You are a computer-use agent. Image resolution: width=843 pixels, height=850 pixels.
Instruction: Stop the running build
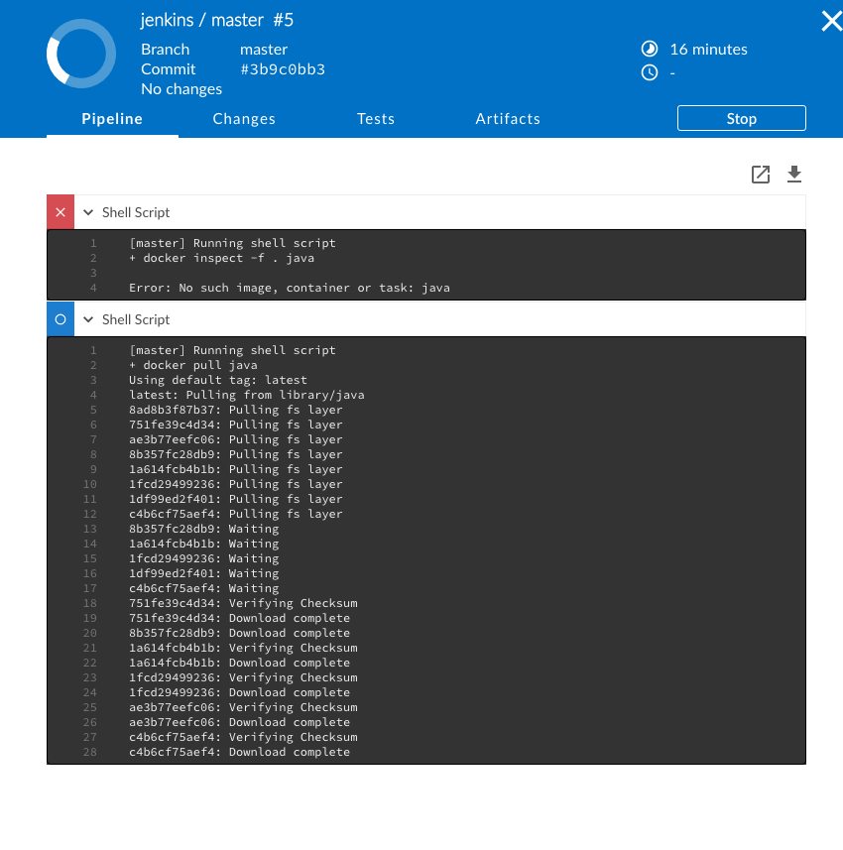741,118
